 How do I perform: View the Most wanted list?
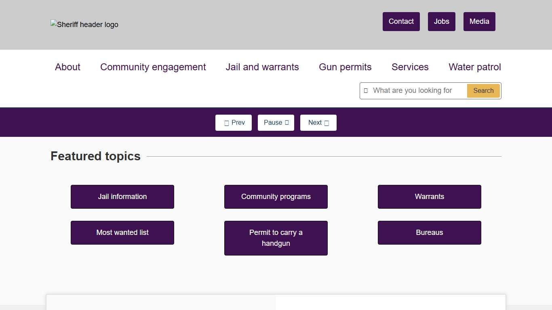[122, 232]
